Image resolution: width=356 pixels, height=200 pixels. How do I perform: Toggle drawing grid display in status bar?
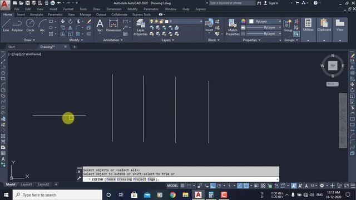(182, 186)
